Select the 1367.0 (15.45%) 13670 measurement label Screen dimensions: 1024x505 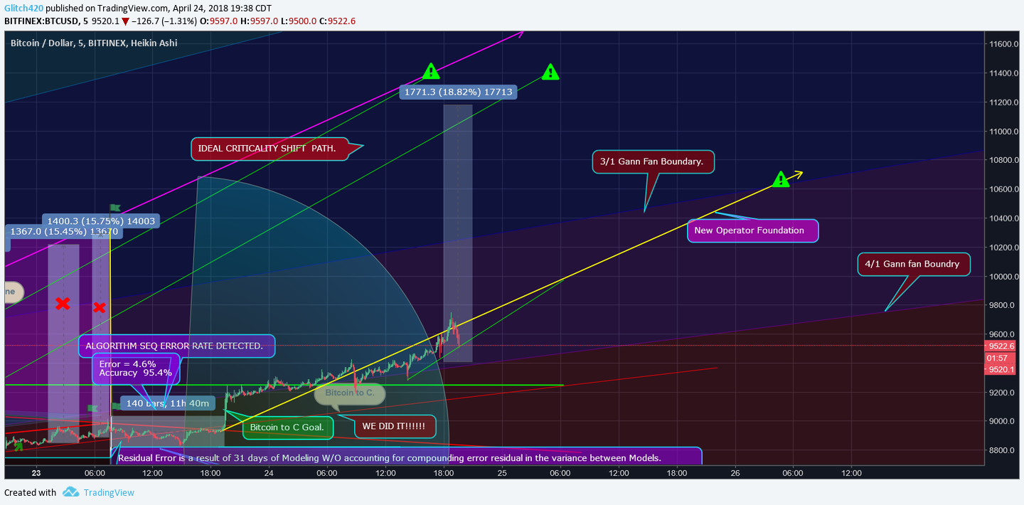click(65, 231)
